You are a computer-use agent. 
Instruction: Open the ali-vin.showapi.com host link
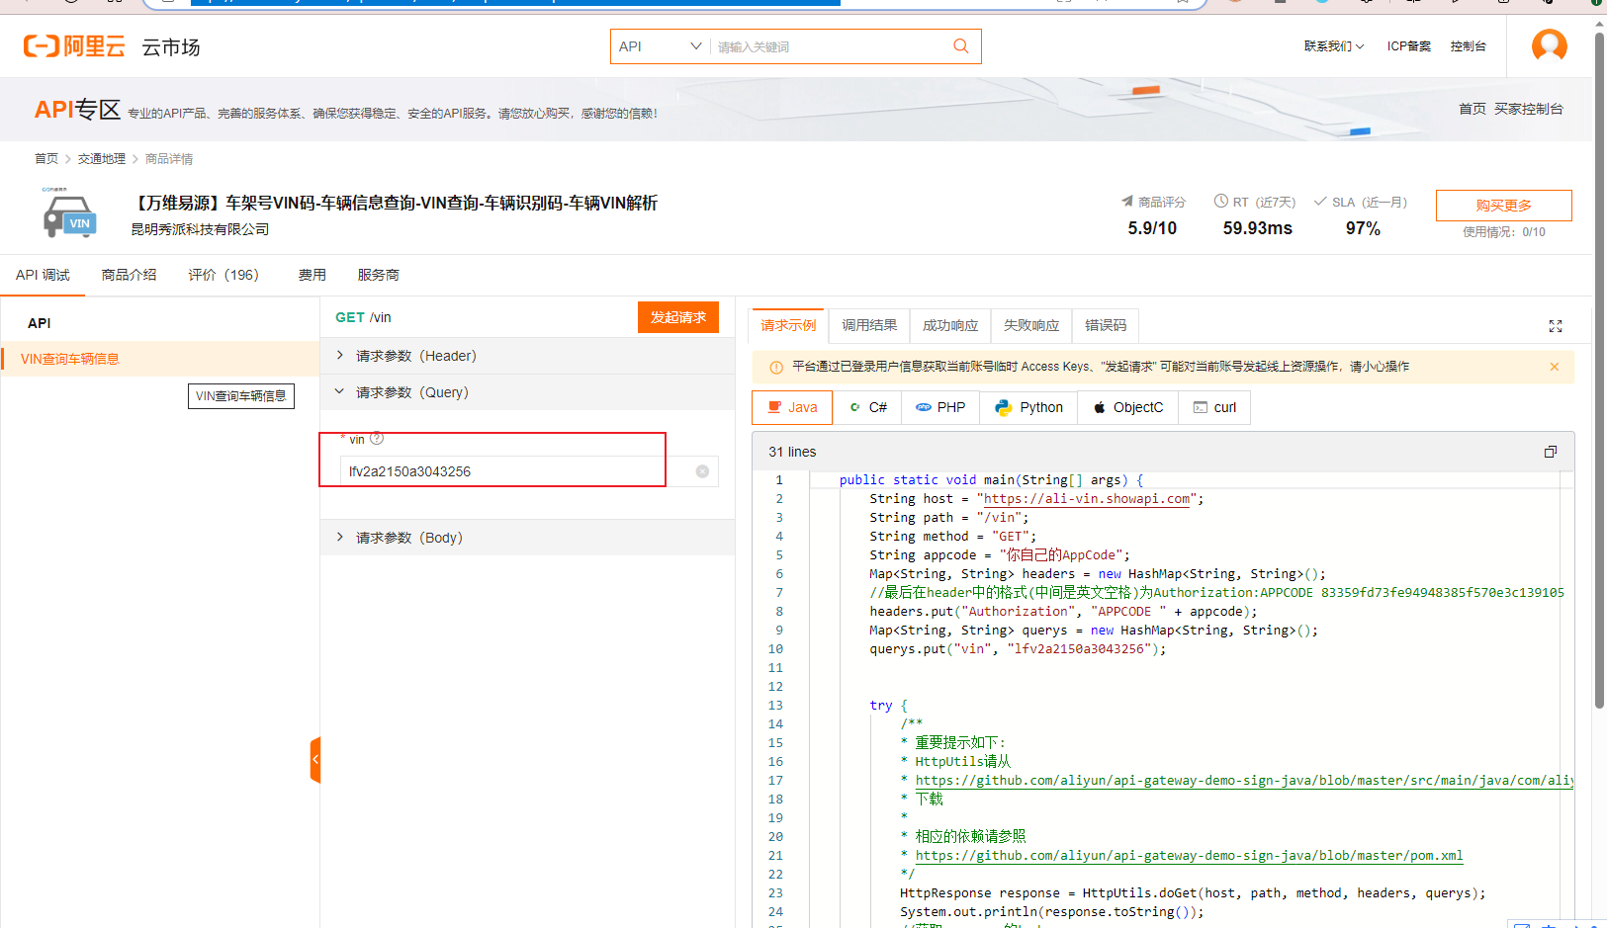click(1087, 499)
